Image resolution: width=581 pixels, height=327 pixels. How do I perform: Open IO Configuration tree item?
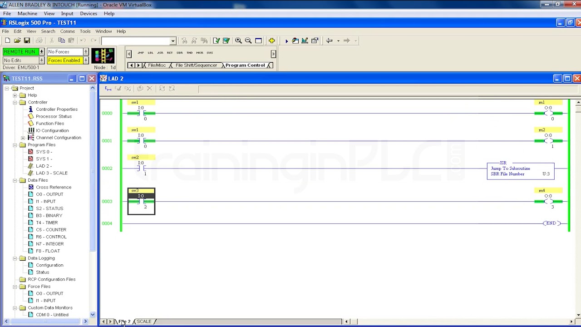point(52,131)
